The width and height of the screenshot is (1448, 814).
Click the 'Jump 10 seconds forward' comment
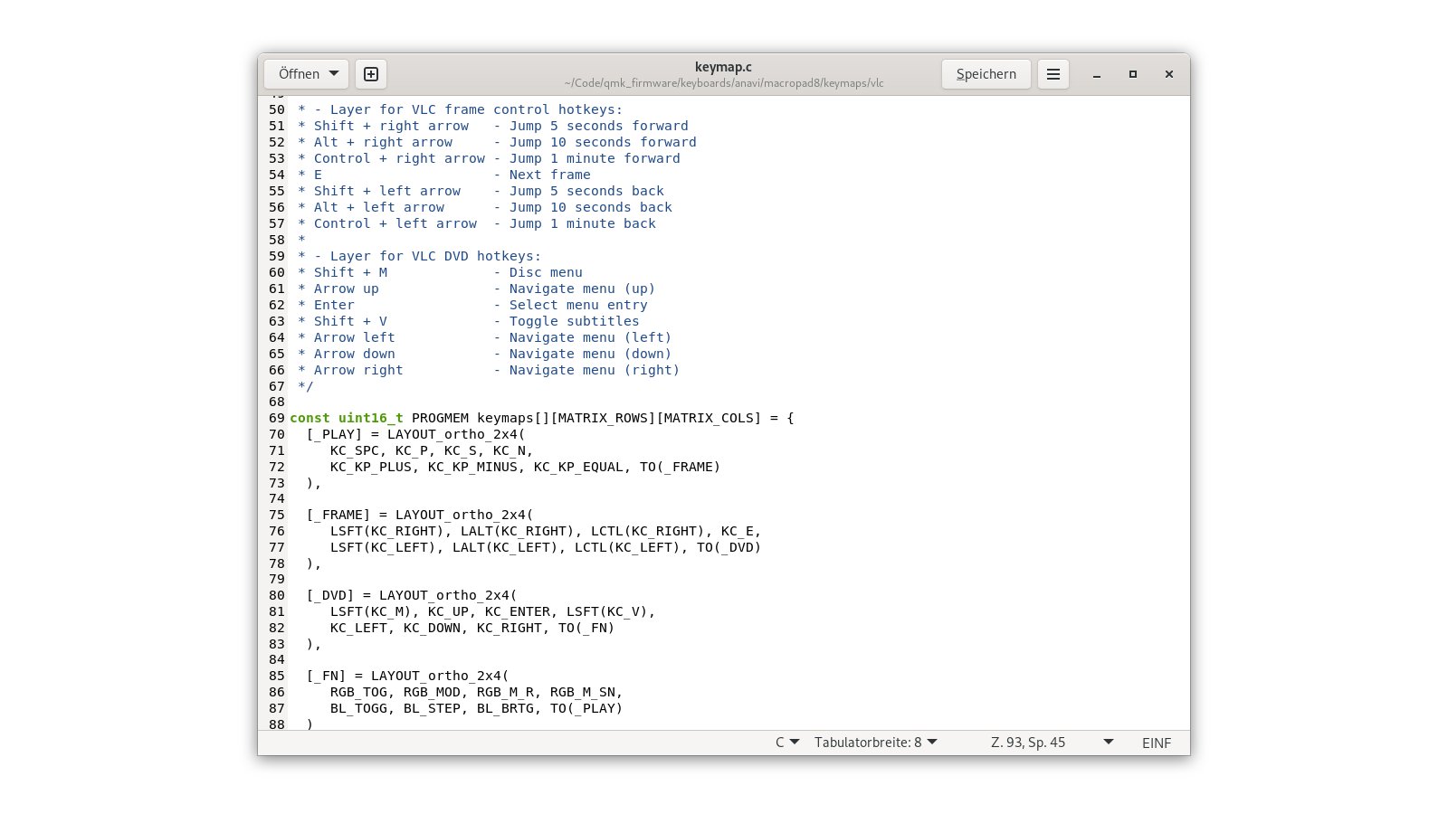[603, 142]
